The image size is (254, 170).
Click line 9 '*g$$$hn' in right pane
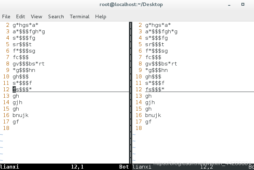156,70
